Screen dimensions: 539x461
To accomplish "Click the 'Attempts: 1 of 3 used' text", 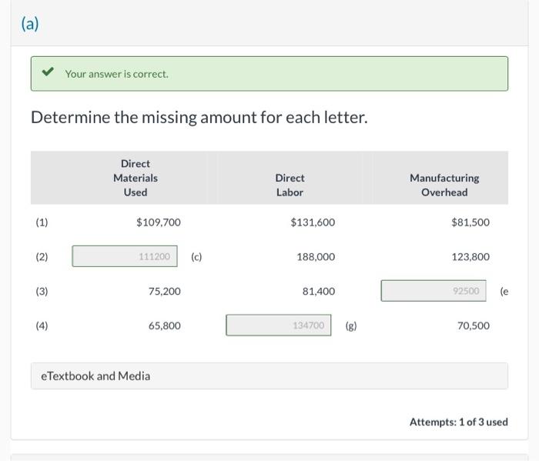I will pos(458,422).
